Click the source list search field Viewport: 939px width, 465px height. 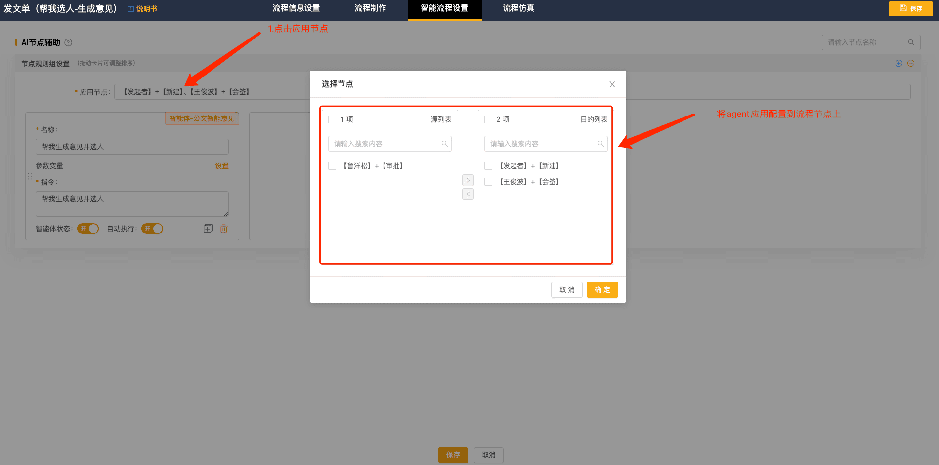389,144
